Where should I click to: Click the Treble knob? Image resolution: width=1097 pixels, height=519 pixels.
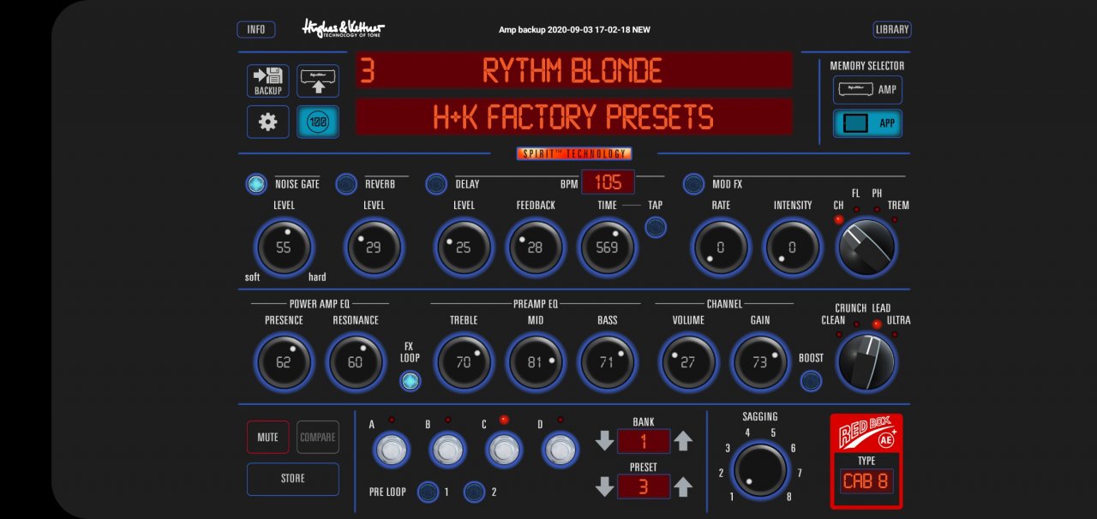(464, 362)
